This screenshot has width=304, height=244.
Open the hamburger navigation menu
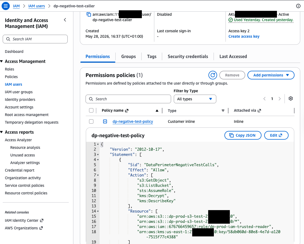click(6, 6)
